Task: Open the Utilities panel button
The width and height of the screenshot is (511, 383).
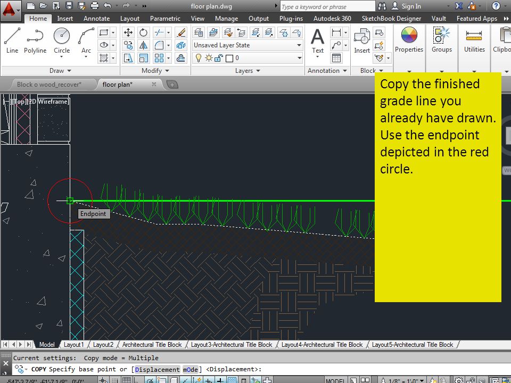Action: pyautogui.click(x=474, y=40)
